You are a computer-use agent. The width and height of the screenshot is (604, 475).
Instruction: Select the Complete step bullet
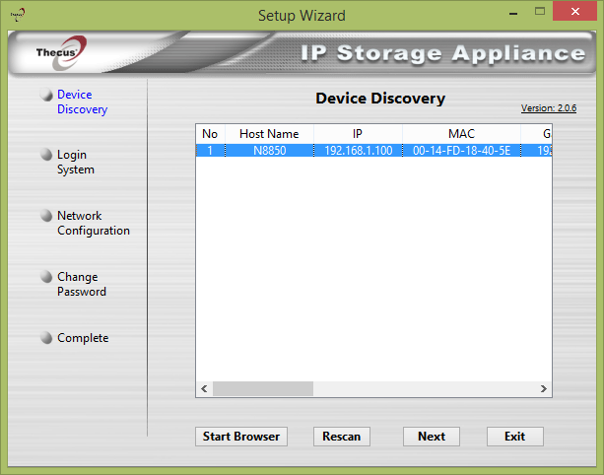point(46,337)
